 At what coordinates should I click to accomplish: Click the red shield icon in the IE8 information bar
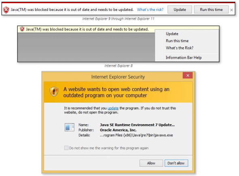pos(22,29)
